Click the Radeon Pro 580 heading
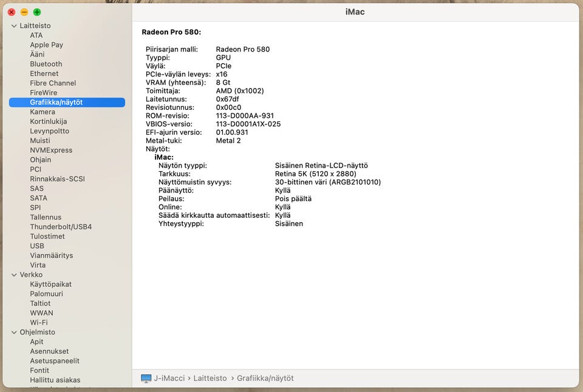The width and height of the screenshot is (583, 392). pyautogui.click(x=171, y=32)
